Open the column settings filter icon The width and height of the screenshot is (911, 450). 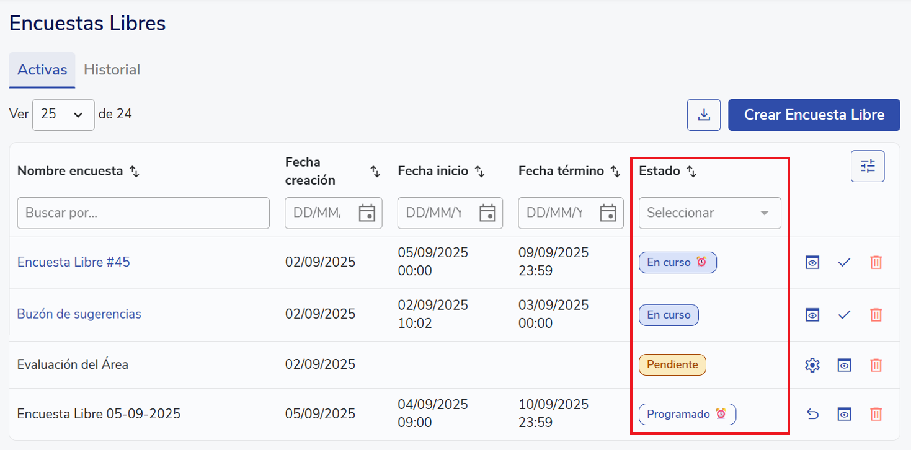(x=867, y=166)
